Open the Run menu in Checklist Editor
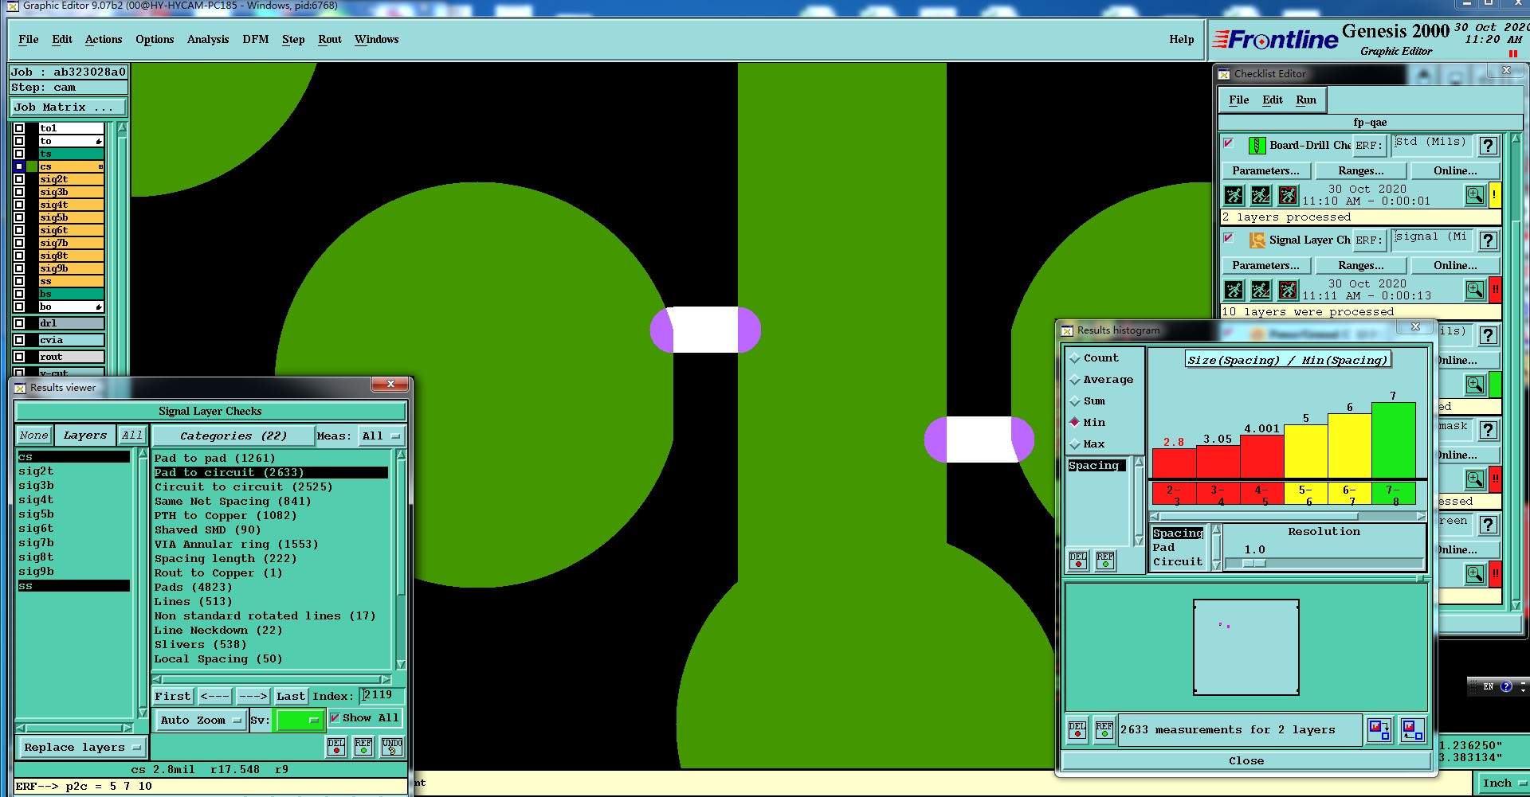This screenshot has height=797, width=1530. coord(1306,100)
